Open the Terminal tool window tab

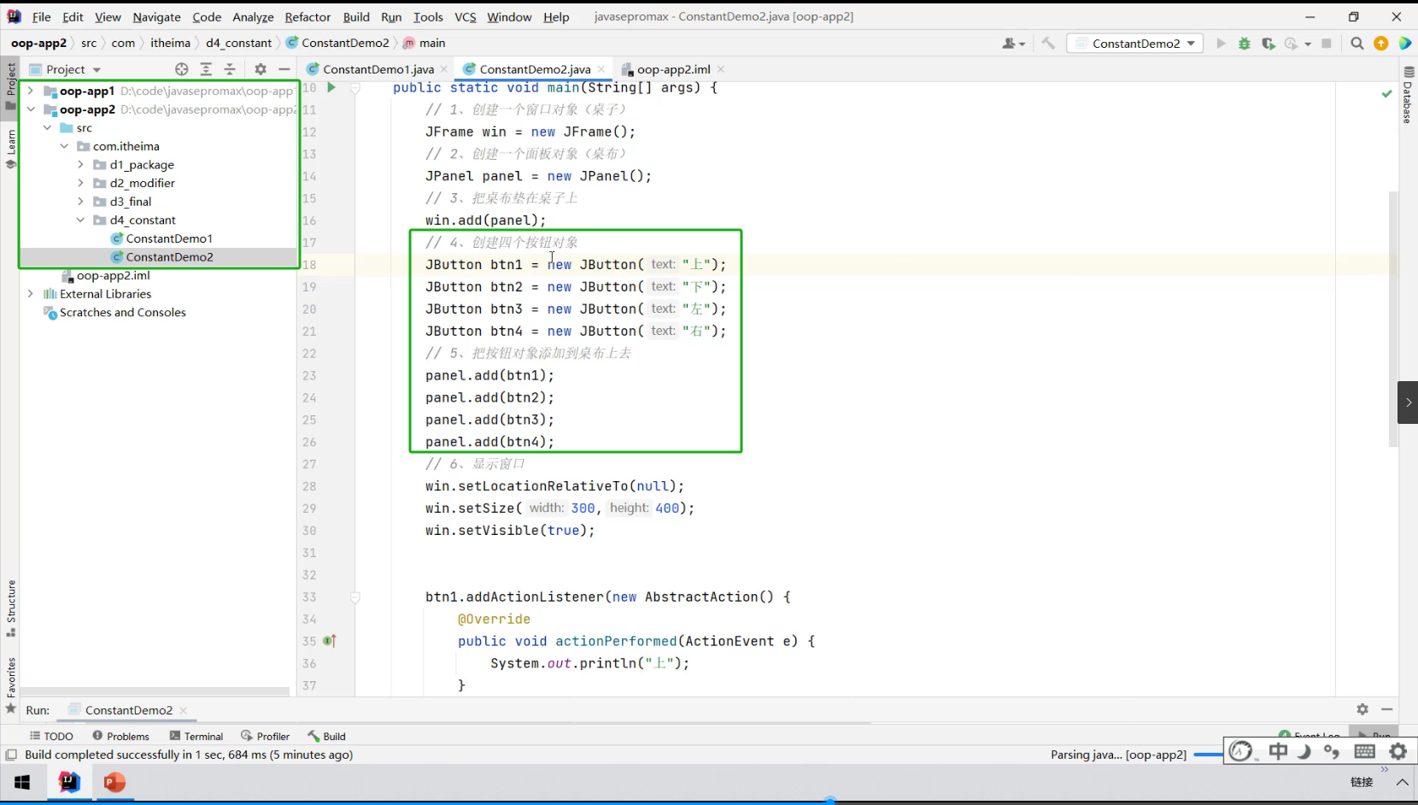(x=196, y=736)
